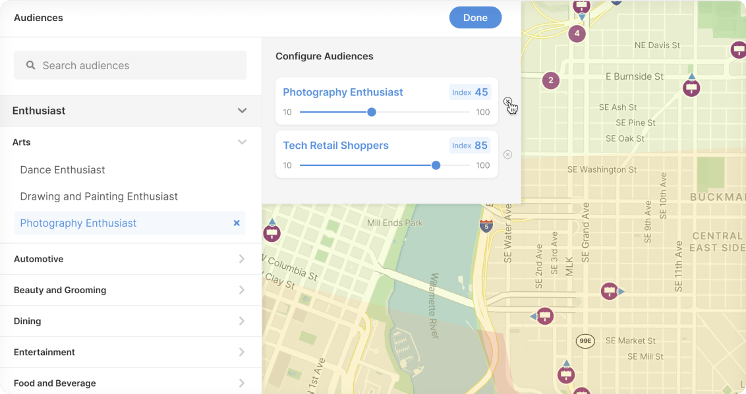
Task: Select Dance Enthusiast audience
Action: click(63, 170)
